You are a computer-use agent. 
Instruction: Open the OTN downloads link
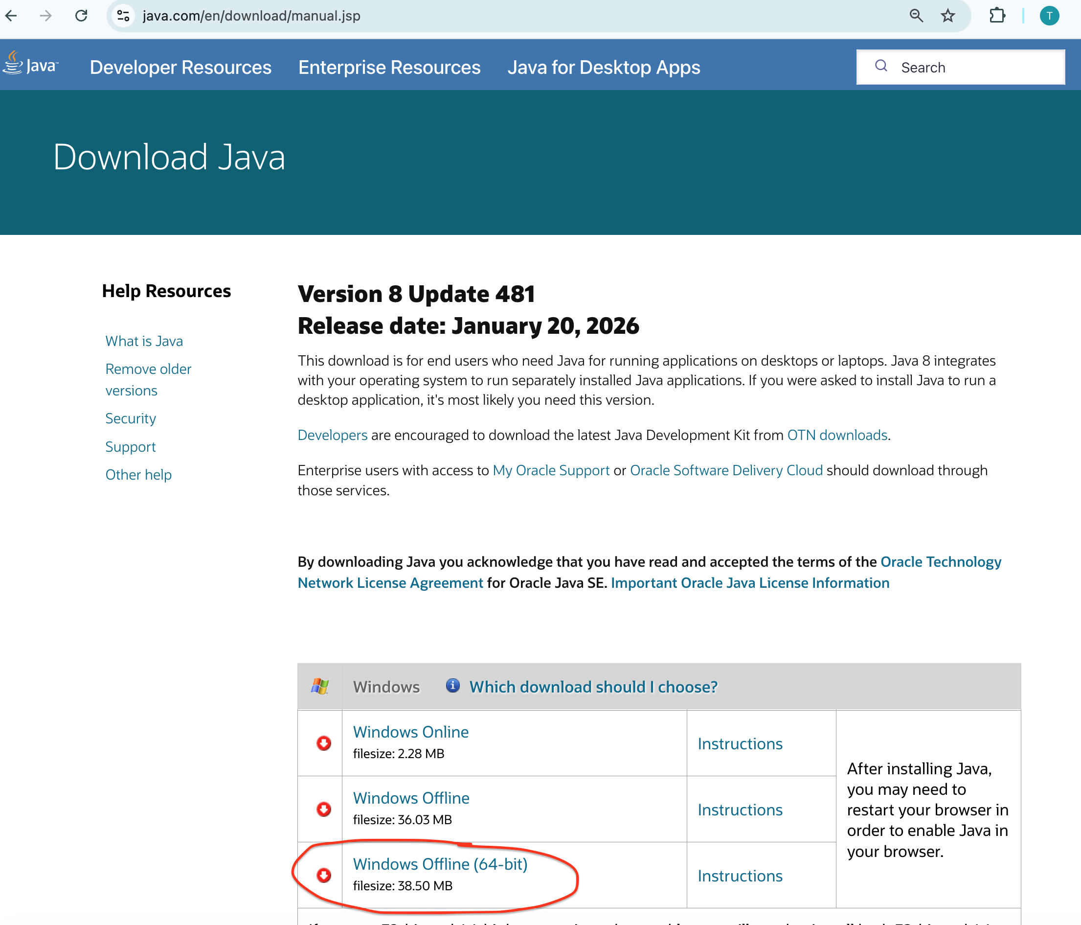[836, 435]
